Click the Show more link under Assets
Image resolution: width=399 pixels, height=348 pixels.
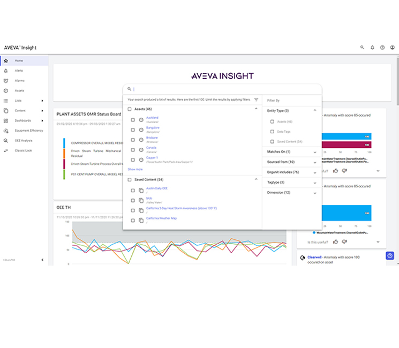pos(135,169)
